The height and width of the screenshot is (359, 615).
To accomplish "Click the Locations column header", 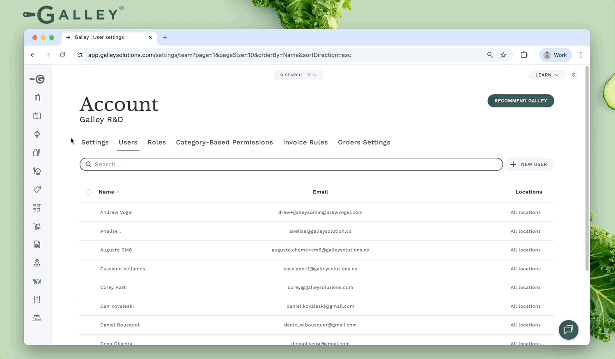I will 529,192.
